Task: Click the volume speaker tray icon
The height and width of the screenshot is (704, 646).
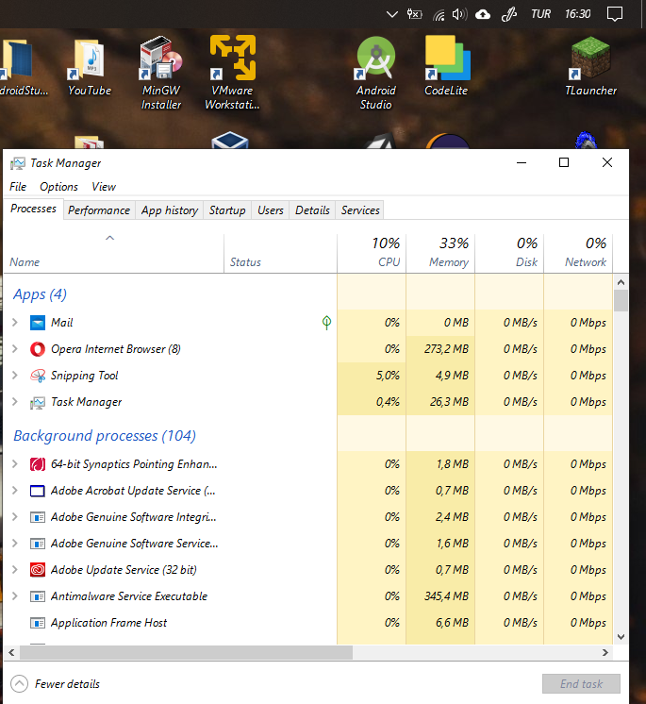Action: 459,14
